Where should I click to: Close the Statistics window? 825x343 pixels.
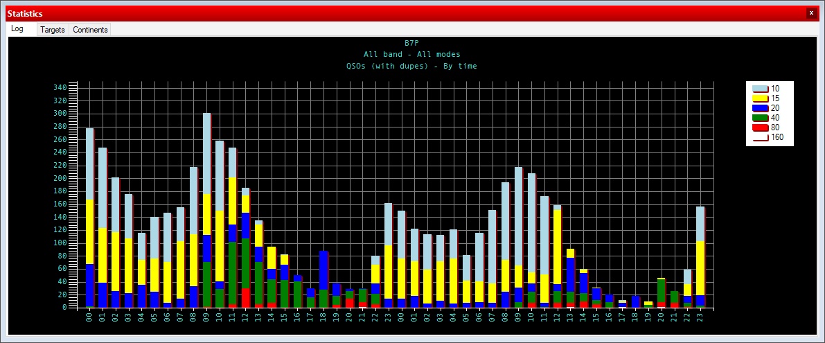click(811, 13)
